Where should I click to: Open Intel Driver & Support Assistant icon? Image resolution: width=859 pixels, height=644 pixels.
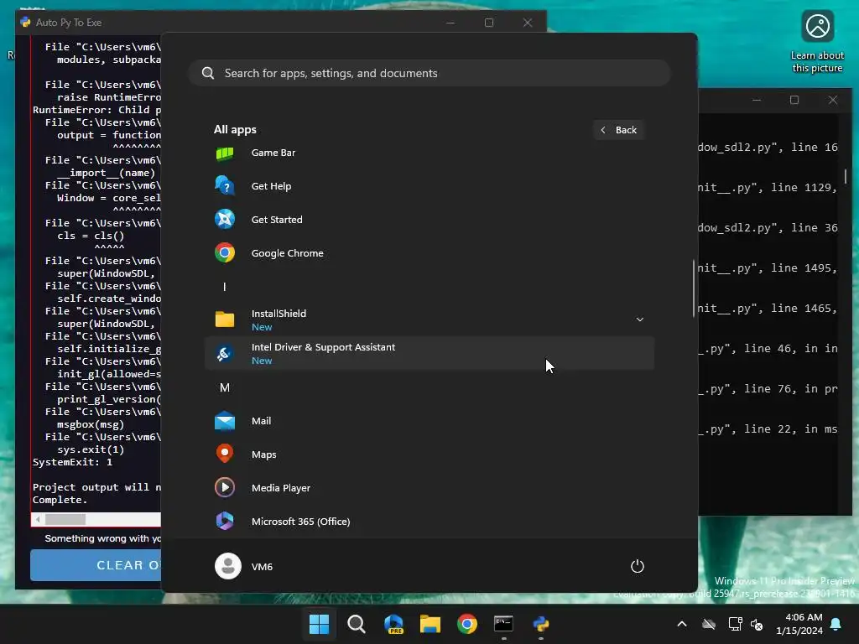pos(225,354)
